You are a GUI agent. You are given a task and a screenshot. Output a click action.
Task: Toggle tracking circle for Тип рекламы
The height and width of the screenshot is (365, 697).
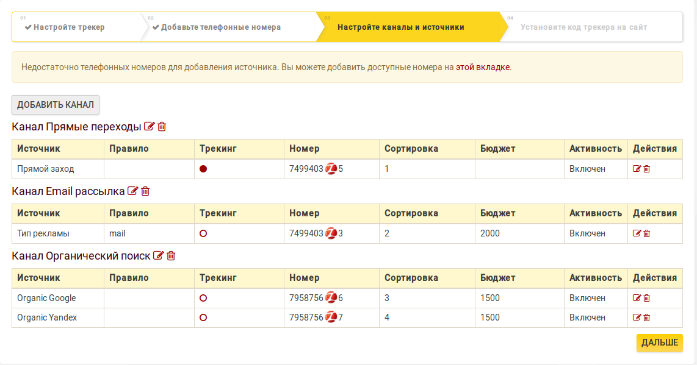click(x=203, y=233)
